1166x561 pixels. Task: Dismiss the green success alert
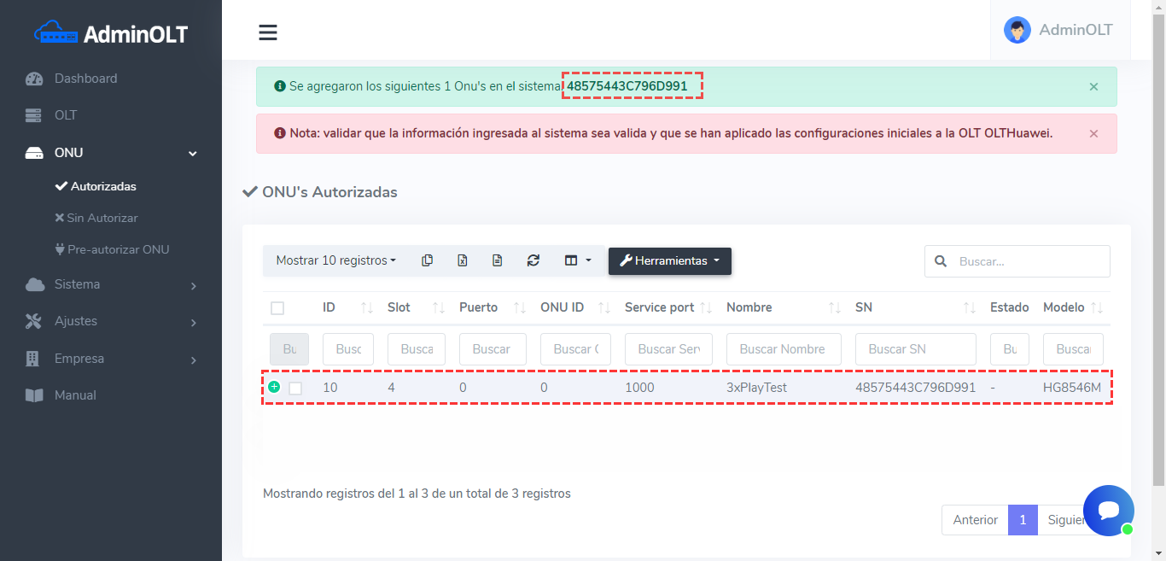1093,87
